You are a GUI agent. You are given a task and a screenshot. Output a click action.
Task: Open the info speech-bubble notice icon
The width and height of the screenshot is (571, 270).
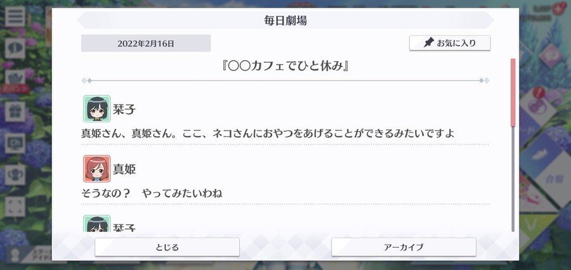point(15,48)
